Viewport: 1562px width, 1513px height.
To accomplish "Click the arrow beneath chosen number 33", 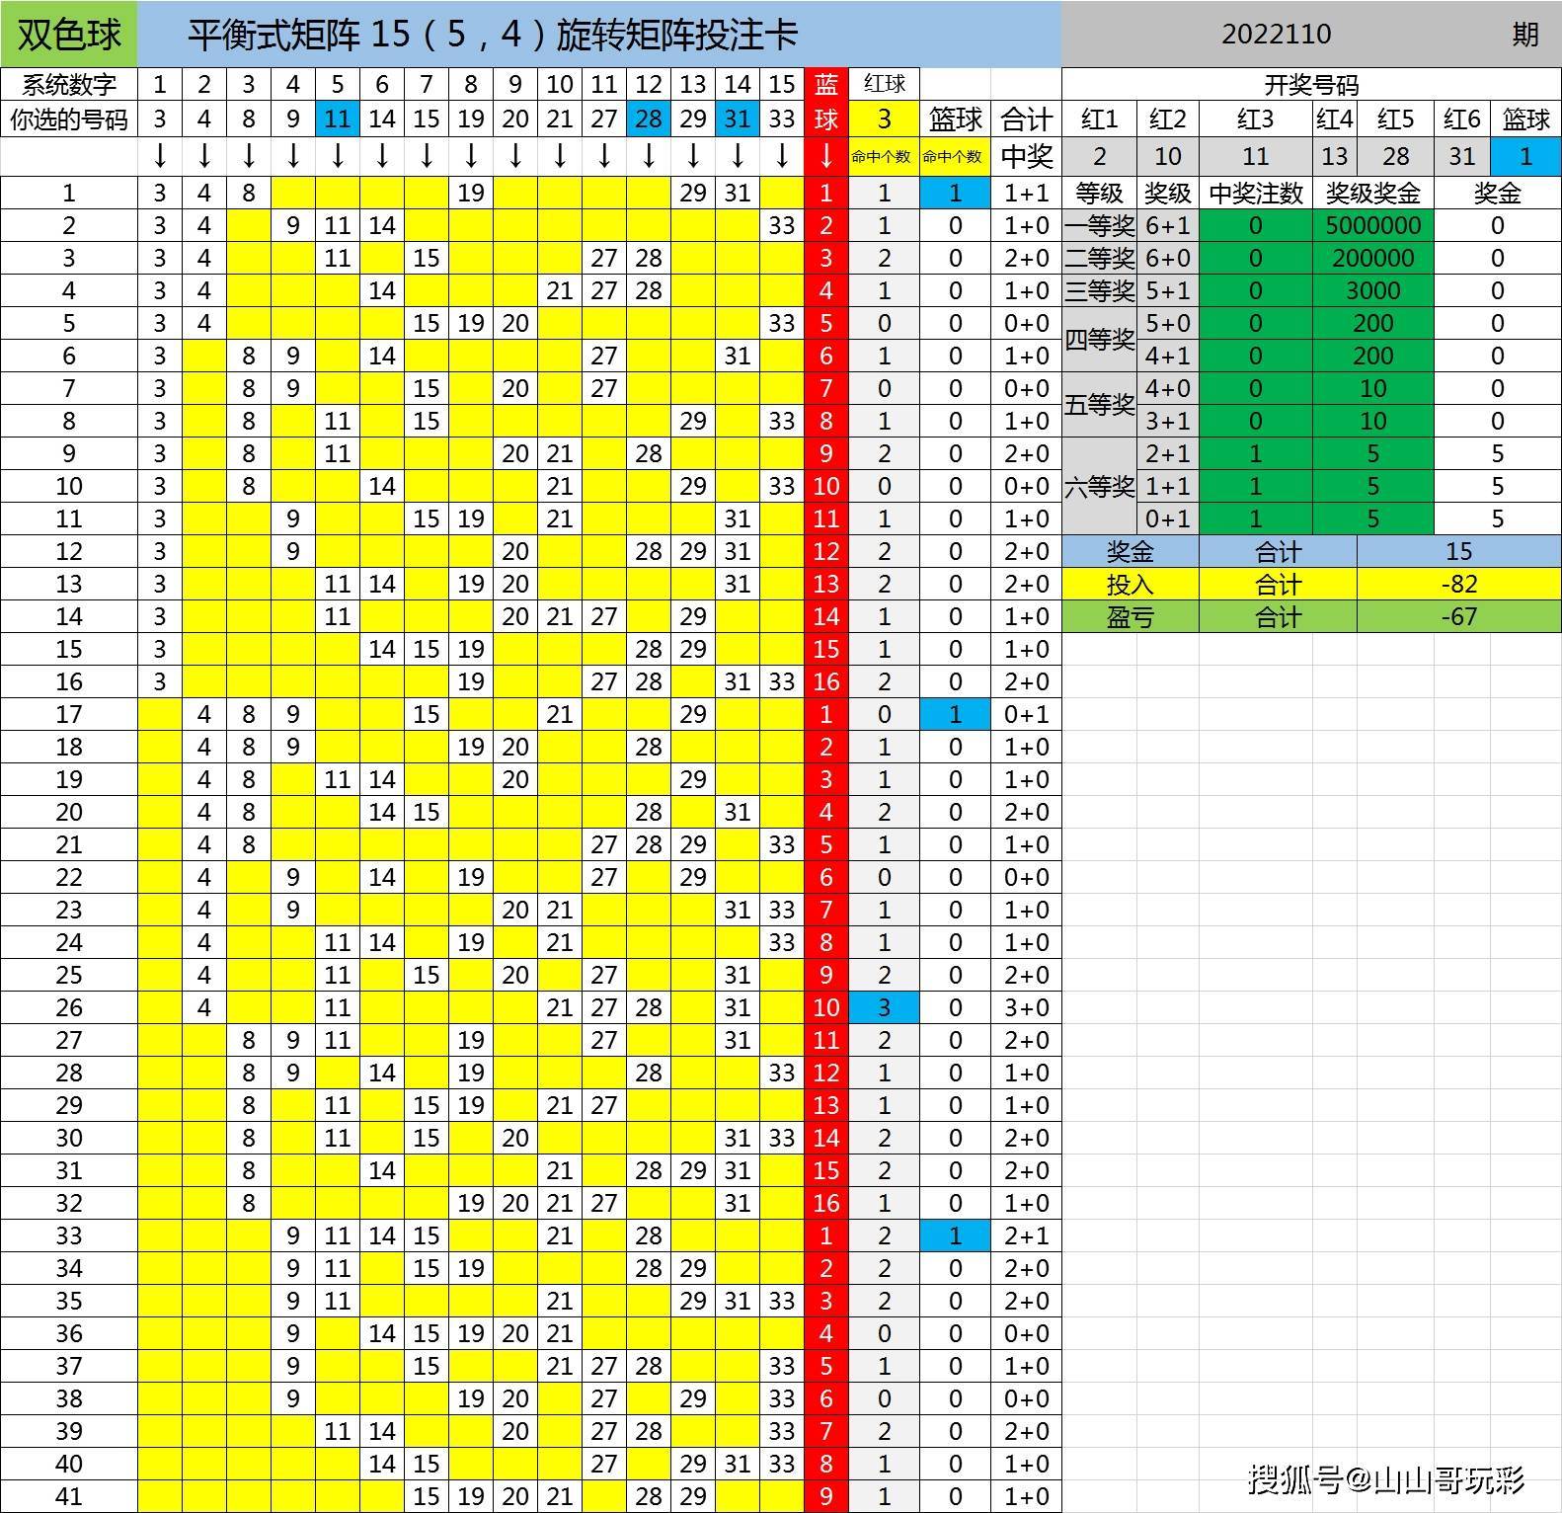I will [782, 156].
